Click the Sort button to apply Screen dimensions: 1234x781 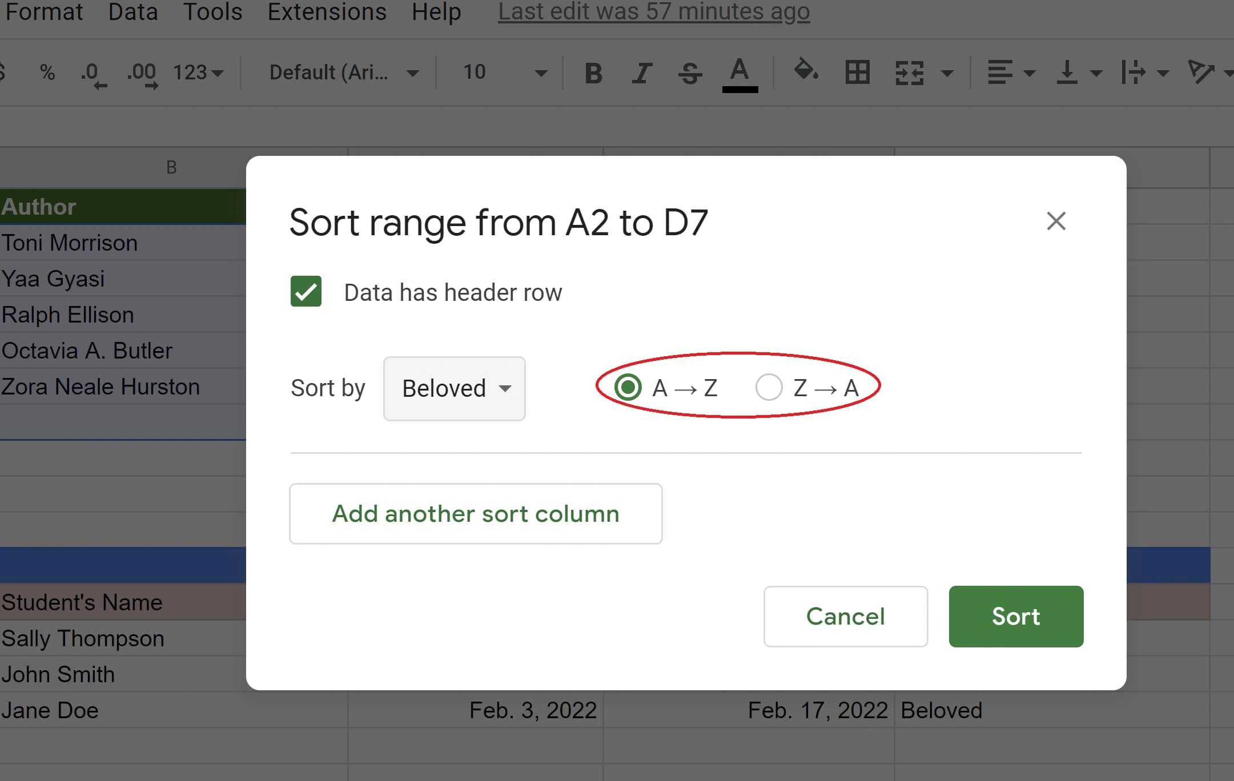tap(1015, 615)
